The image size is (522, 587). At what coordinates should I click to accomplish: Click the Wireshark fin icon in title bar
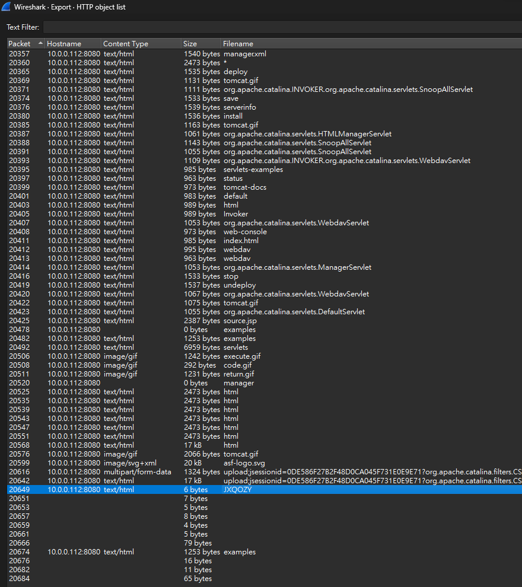point(6,7)
